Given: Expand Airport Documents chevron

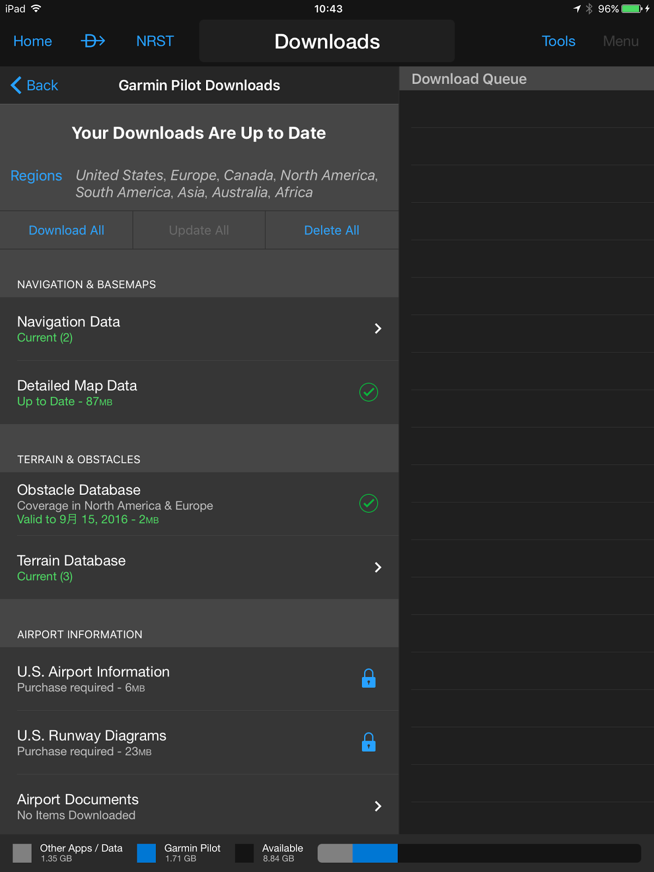Looking at the screenshot, I should 378,806.
